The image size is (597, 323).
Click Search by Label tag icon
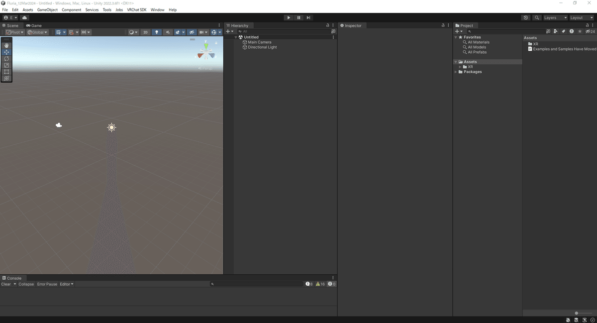(x=564, y=31)
